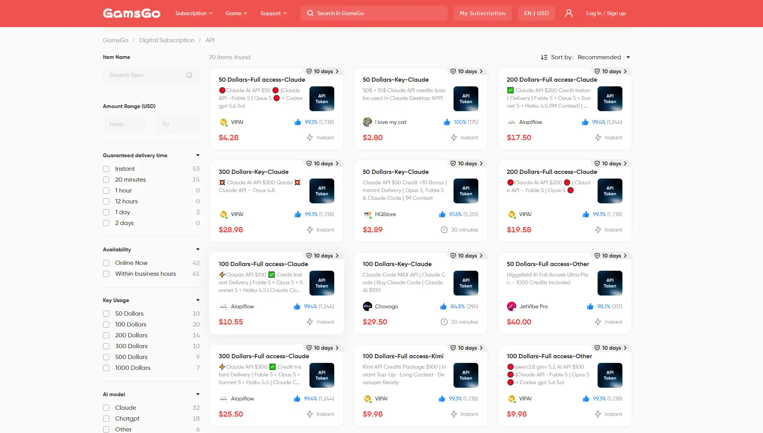Click JetVibe Pro seller avatar icon
Viewport: 763px width, 433px height.
(x=511, y=306)
